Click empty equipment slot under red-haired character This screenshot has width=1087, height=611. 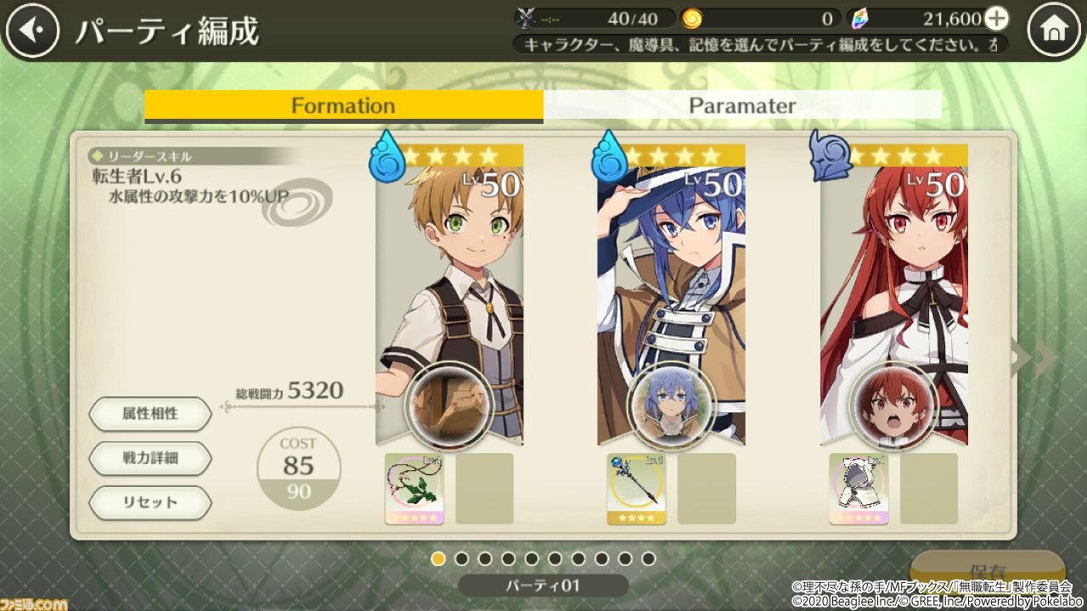coord(929,489)
